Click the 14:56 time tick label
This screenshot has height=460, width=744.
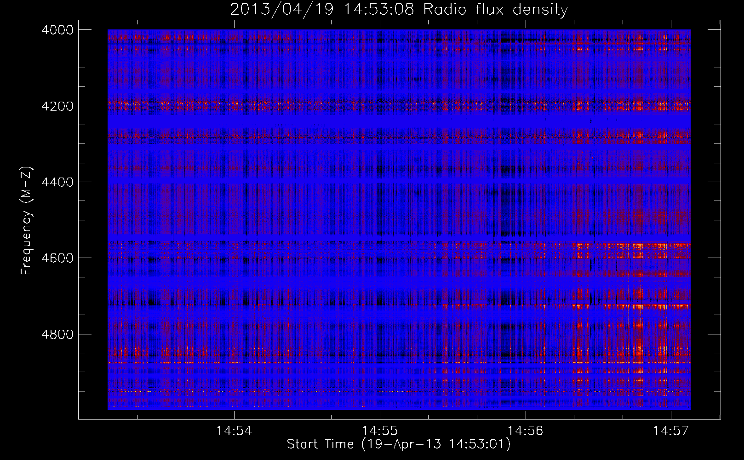click(x=526, y=431)
